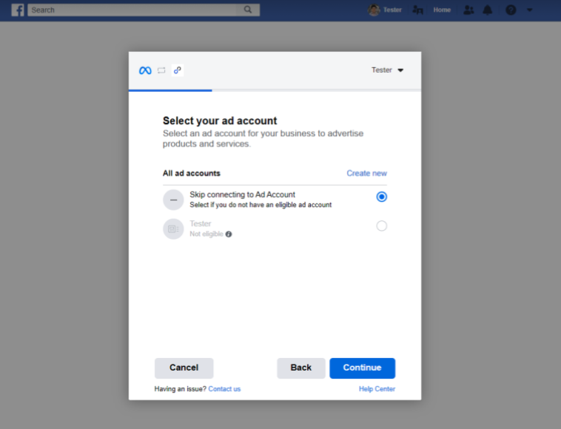Open the friend requests icon
561x429 pixels.
(468, 10)
